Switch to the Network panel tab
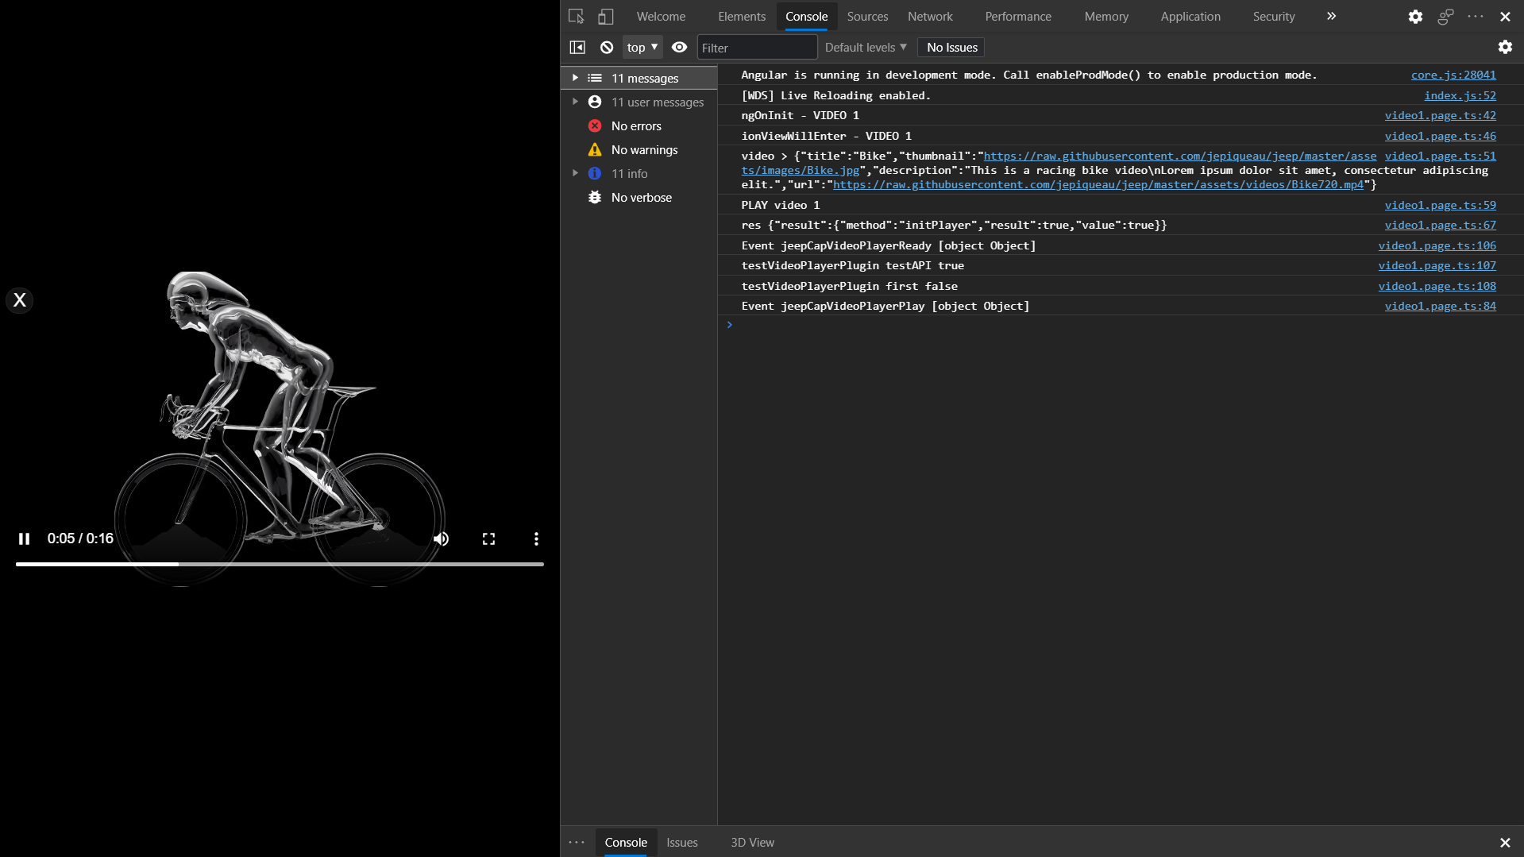 point(929,16)
